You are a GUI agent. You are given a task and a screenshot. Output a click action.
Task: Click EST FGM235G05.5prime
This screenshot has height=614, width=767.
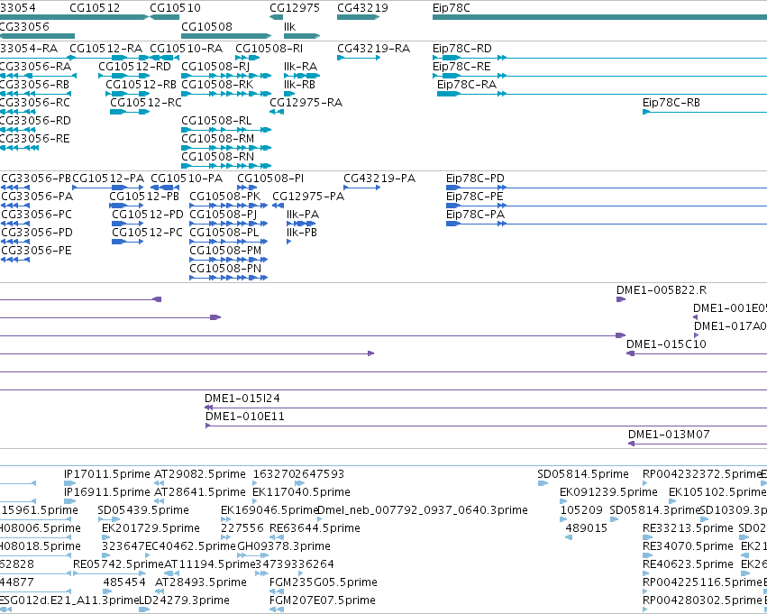pyautogui.click(x=324, y=582)
